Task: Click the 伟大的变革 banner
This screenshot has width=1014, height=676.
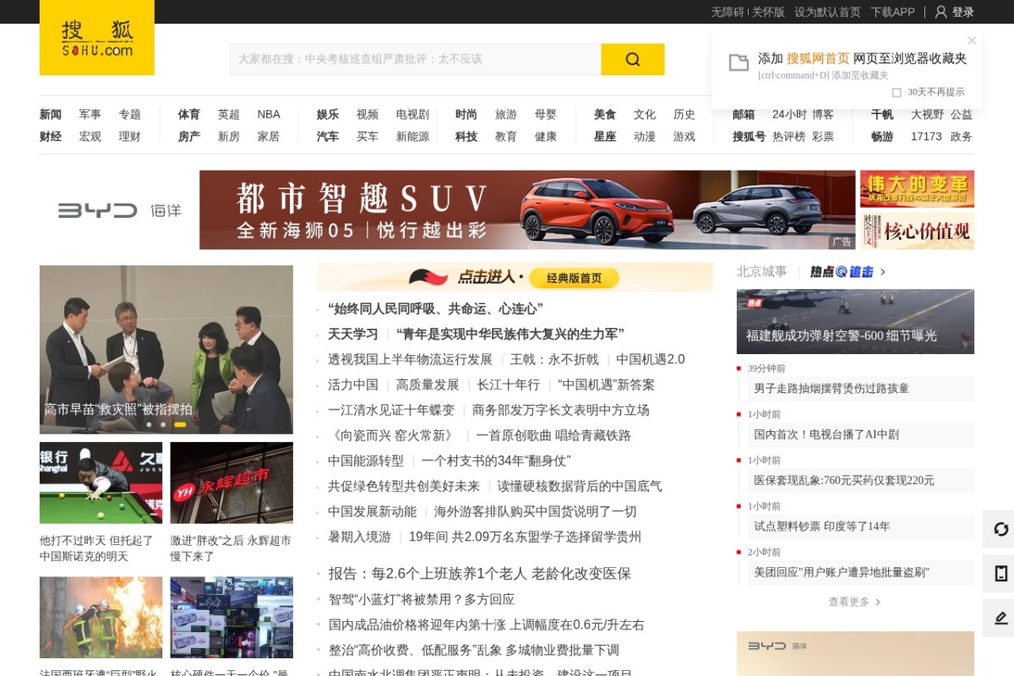Action: (917, 189)
